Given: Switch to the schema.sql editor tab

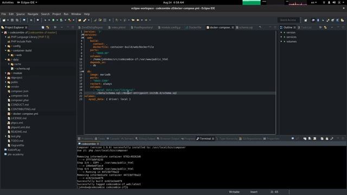Looking at the screenshot, I should click(244, 28).
